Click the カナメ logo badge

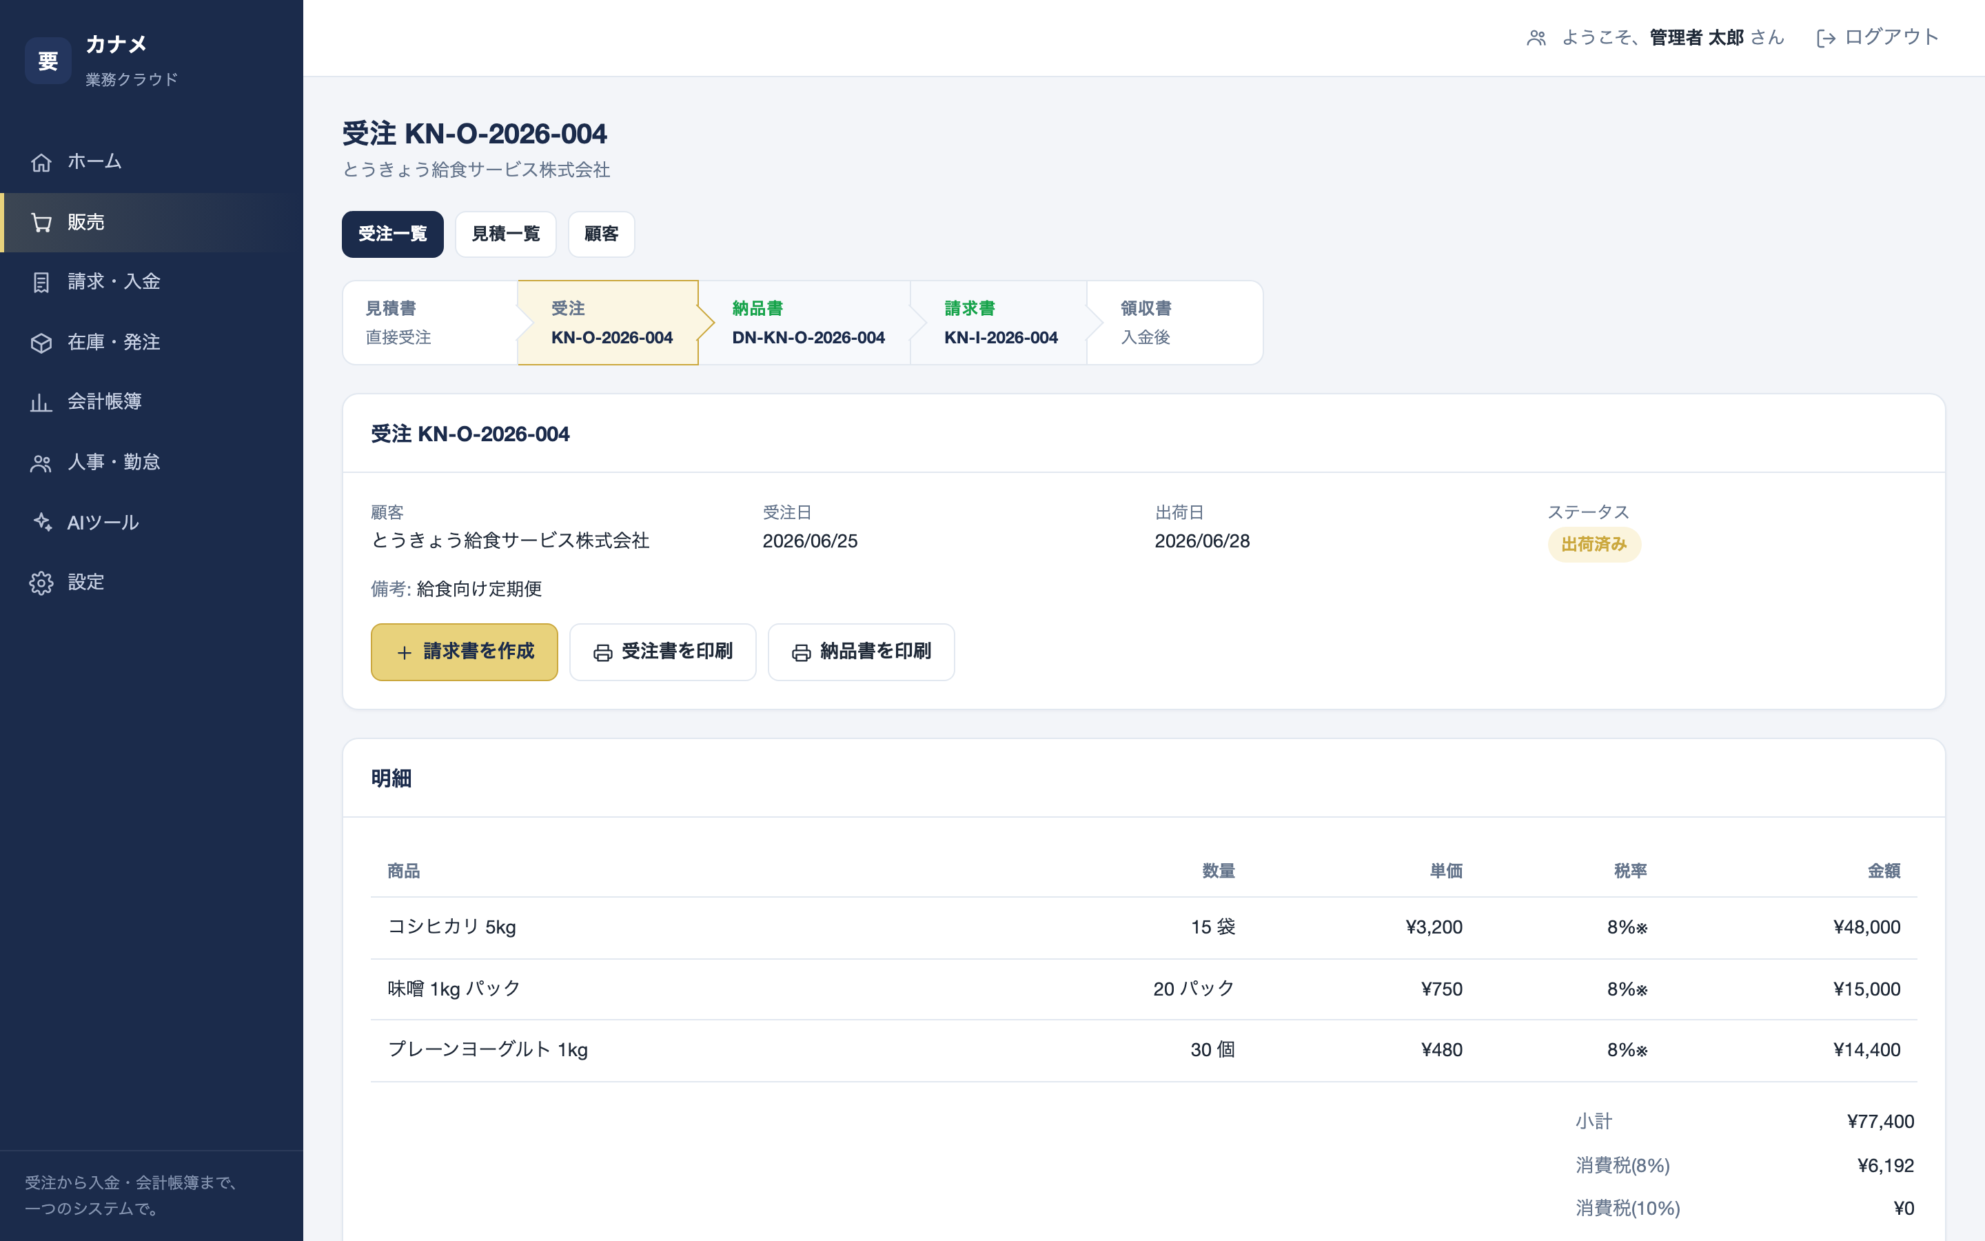pos(48,61)
